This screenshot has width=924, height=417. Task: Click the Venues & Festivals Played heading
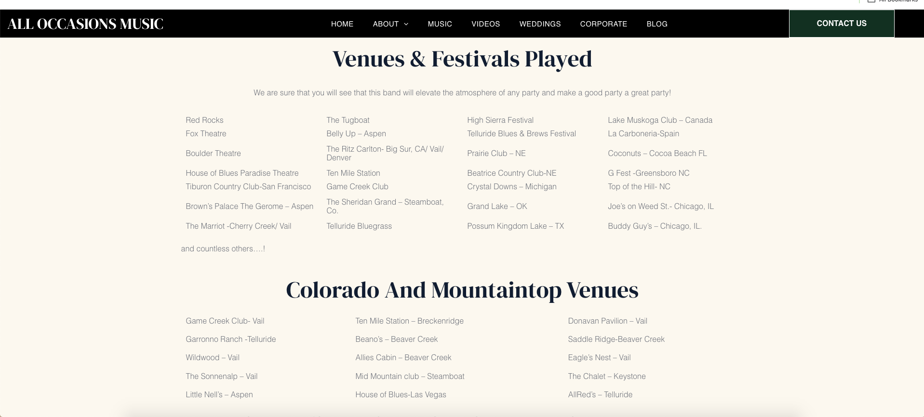pyautogui.click(x=462, y=59)
